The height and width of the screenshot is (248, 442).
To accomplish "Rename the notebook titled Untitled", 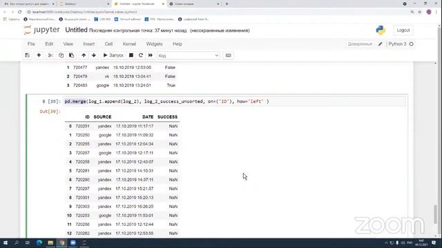I will pyautogui.click(x=76, y=30).
